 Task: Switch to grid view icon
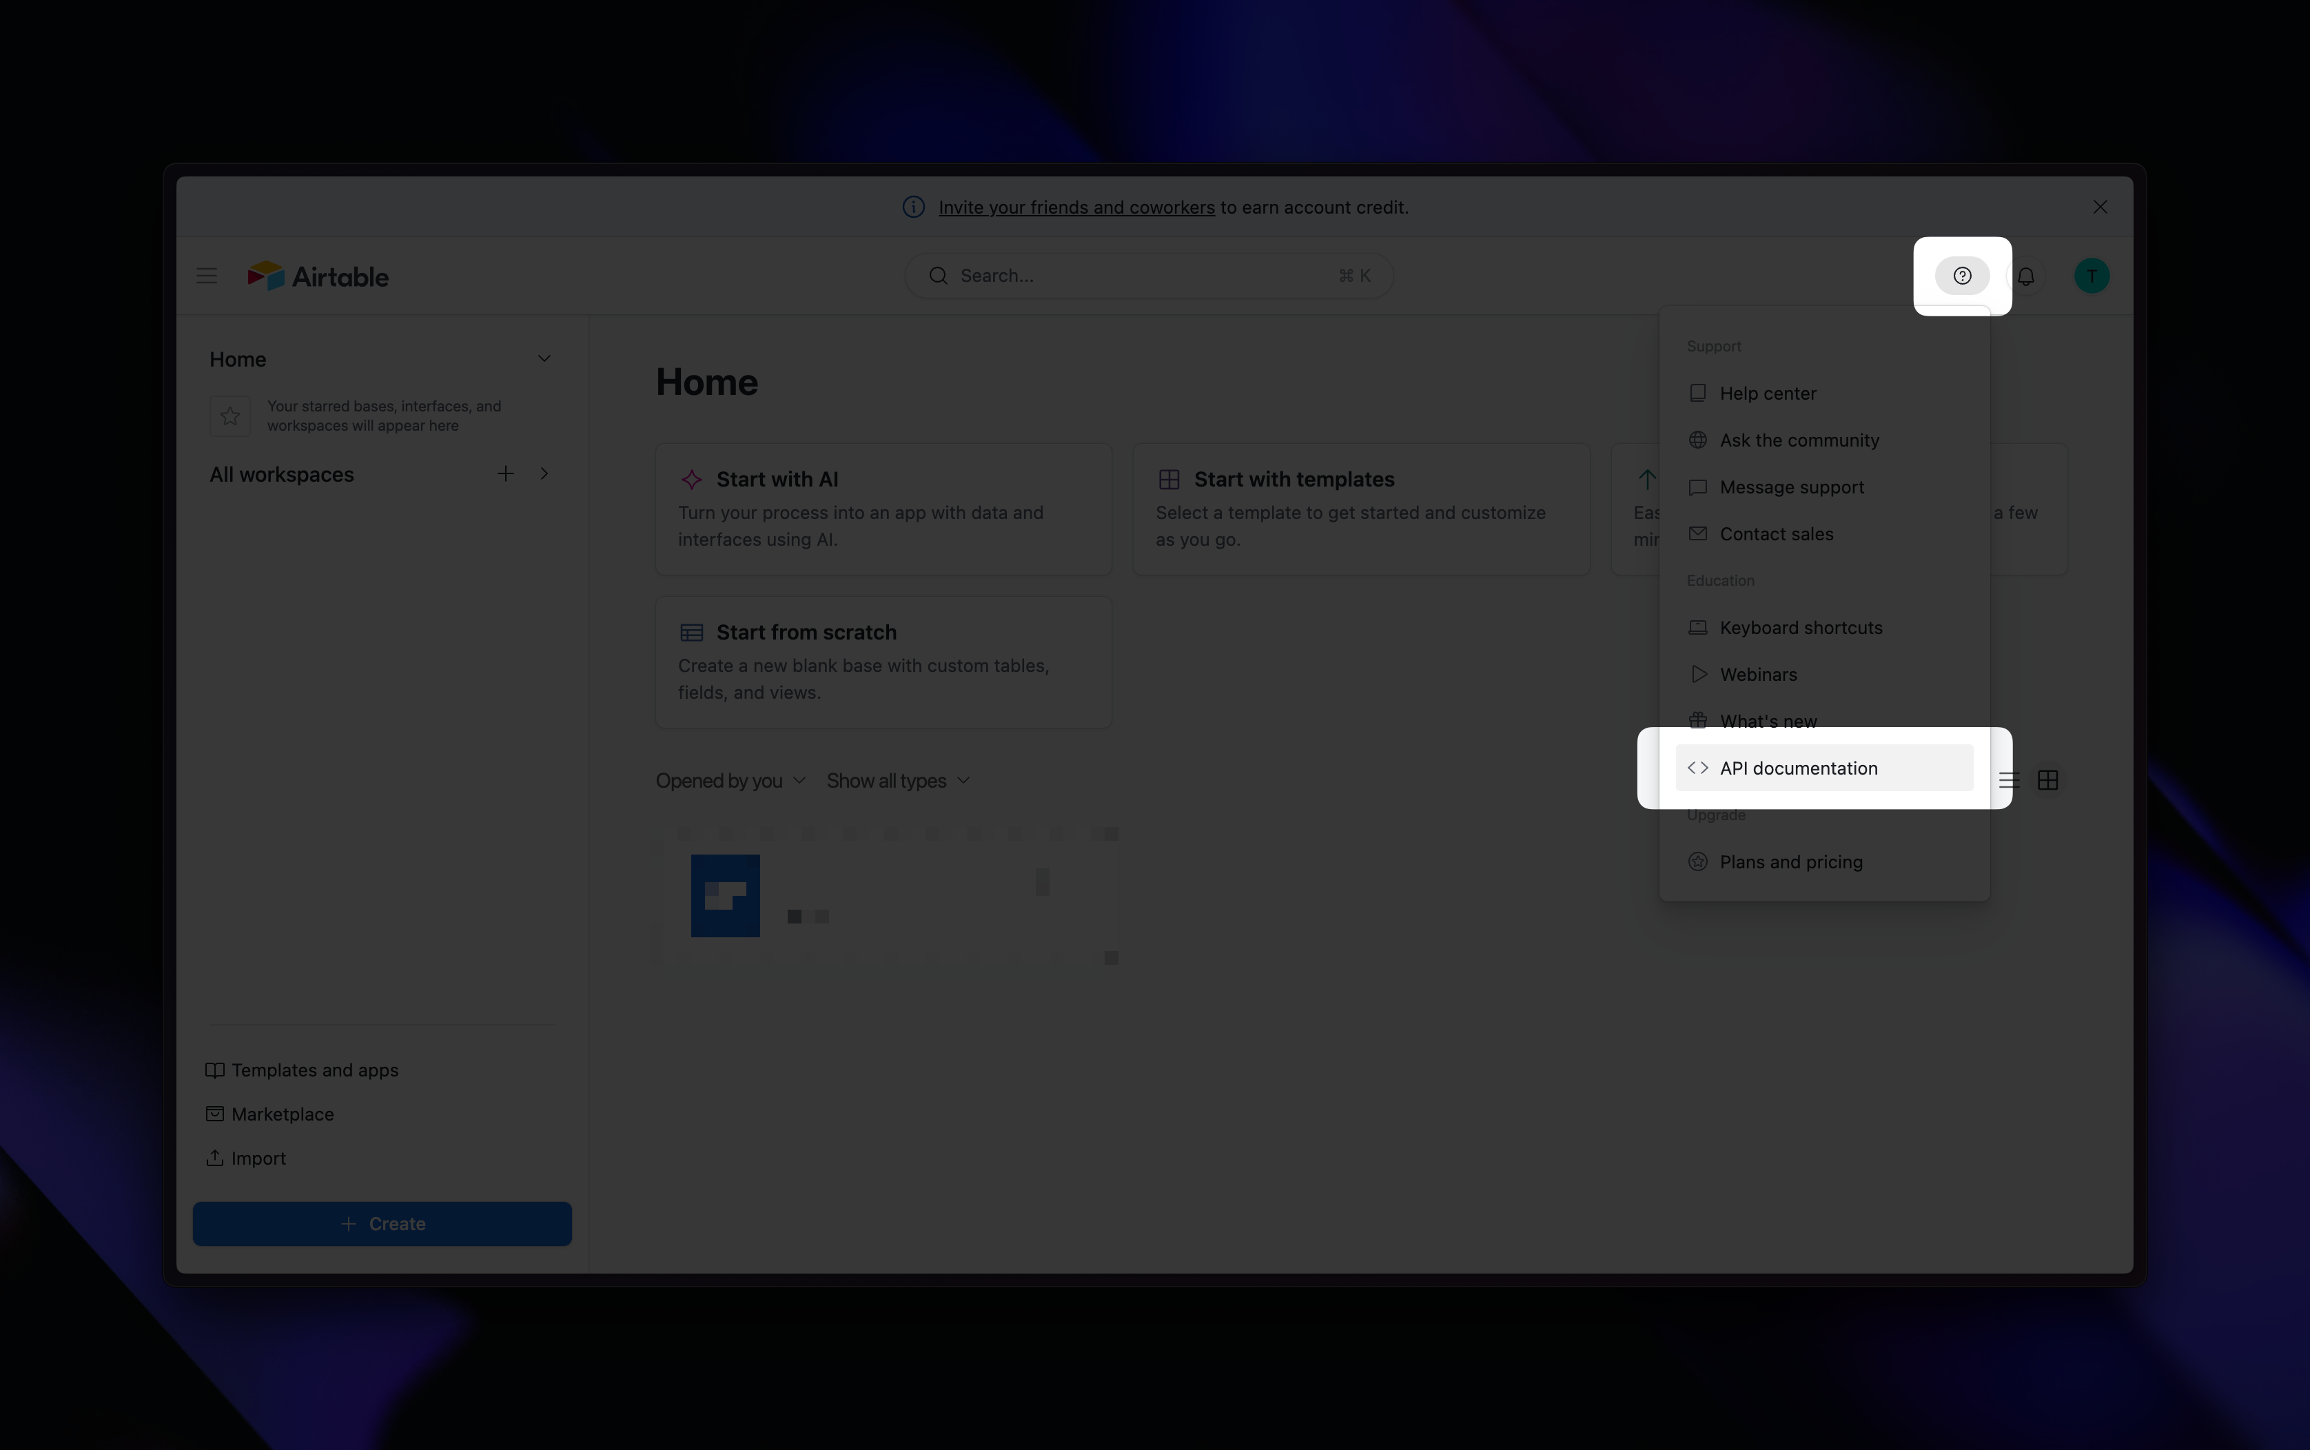coord(2047,781)
